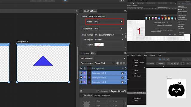Image resolution: width=191 pixels, height=107 pixels.
Task: Expand the Transparent-1 slice row
Action: pos(81,82)
